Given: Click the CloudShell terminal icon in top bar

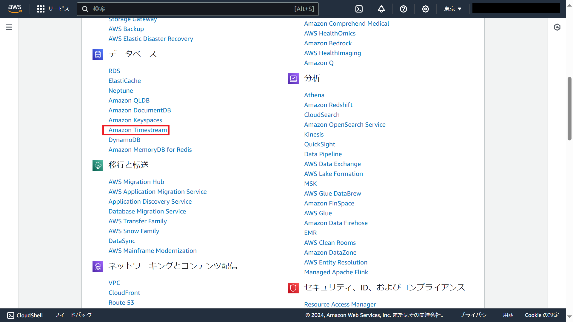Looking at the screenshot, I should (359, 9).
